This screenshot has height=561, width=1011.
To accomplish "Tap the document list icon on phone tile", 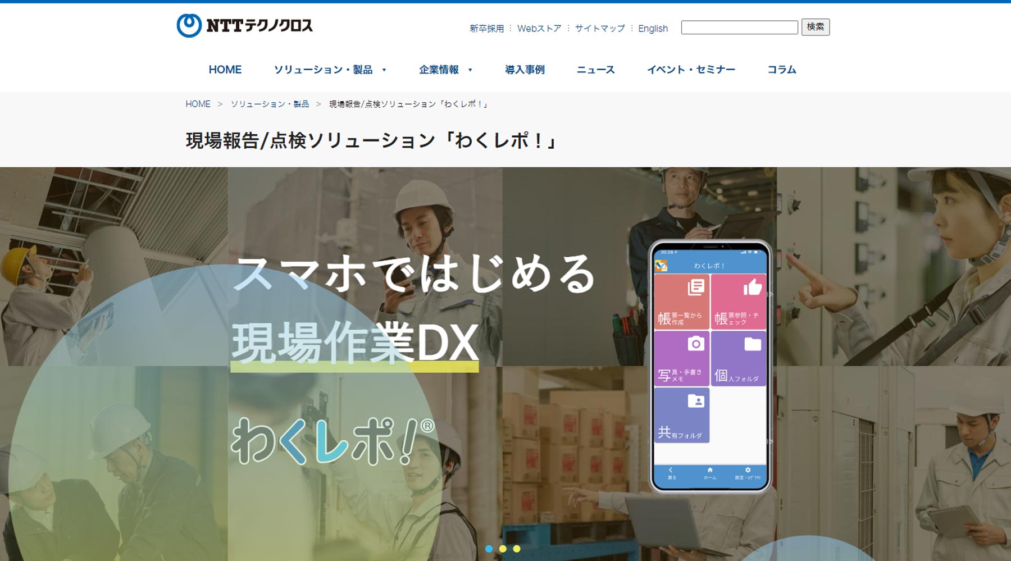I will [x=696, y=288].
